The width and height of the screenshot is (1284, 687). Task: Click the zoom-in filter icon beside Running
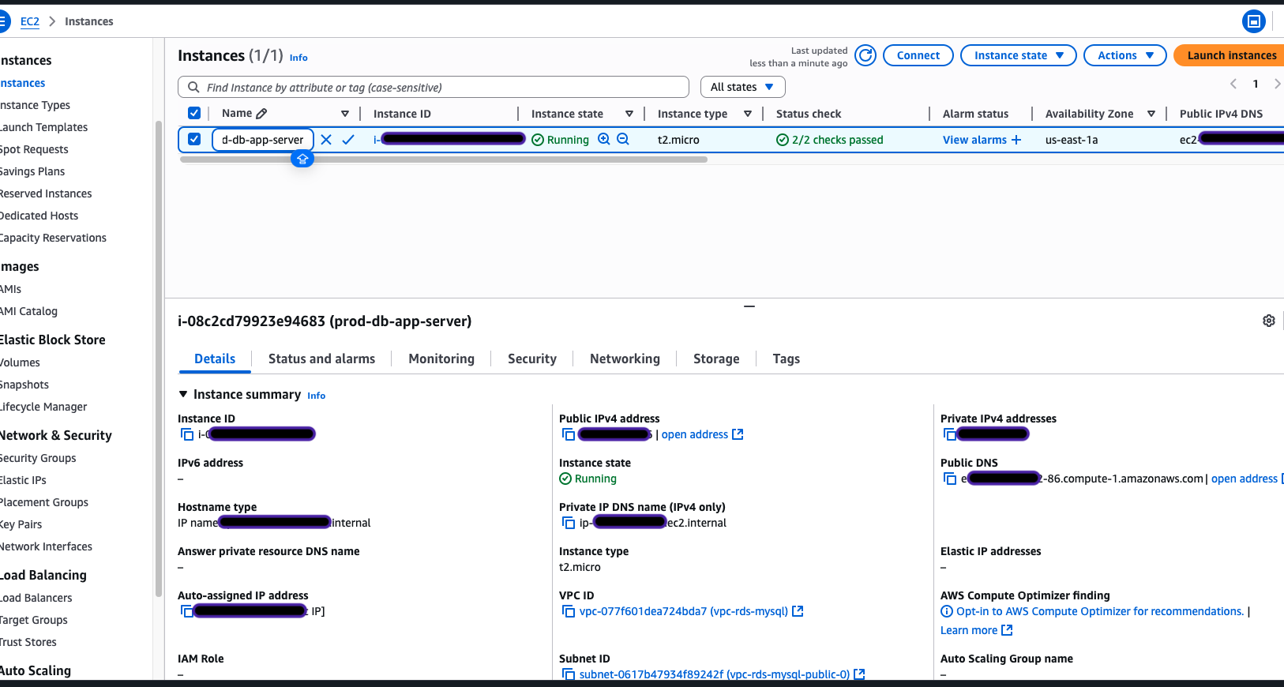(x=604, y=139)
